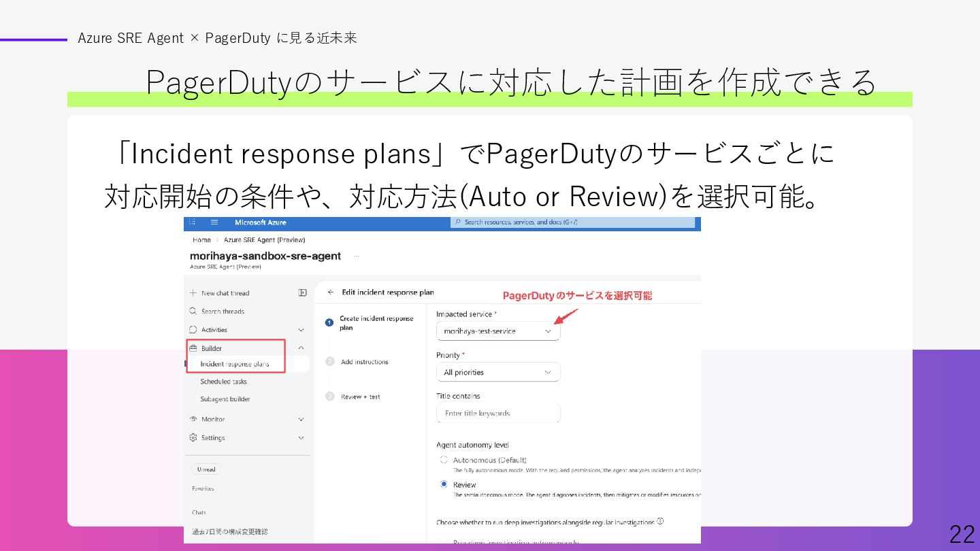Open more options next to morihaya-sandbox-sre-agent
The width and height of the screenshot is (980, 551).
click(356, 256)
